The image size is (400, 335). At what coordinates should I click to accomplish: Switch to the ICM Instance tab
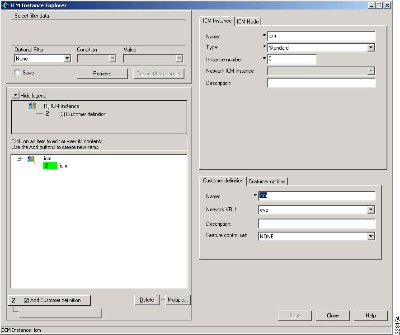pyautogui.click(x=217, y=21)
